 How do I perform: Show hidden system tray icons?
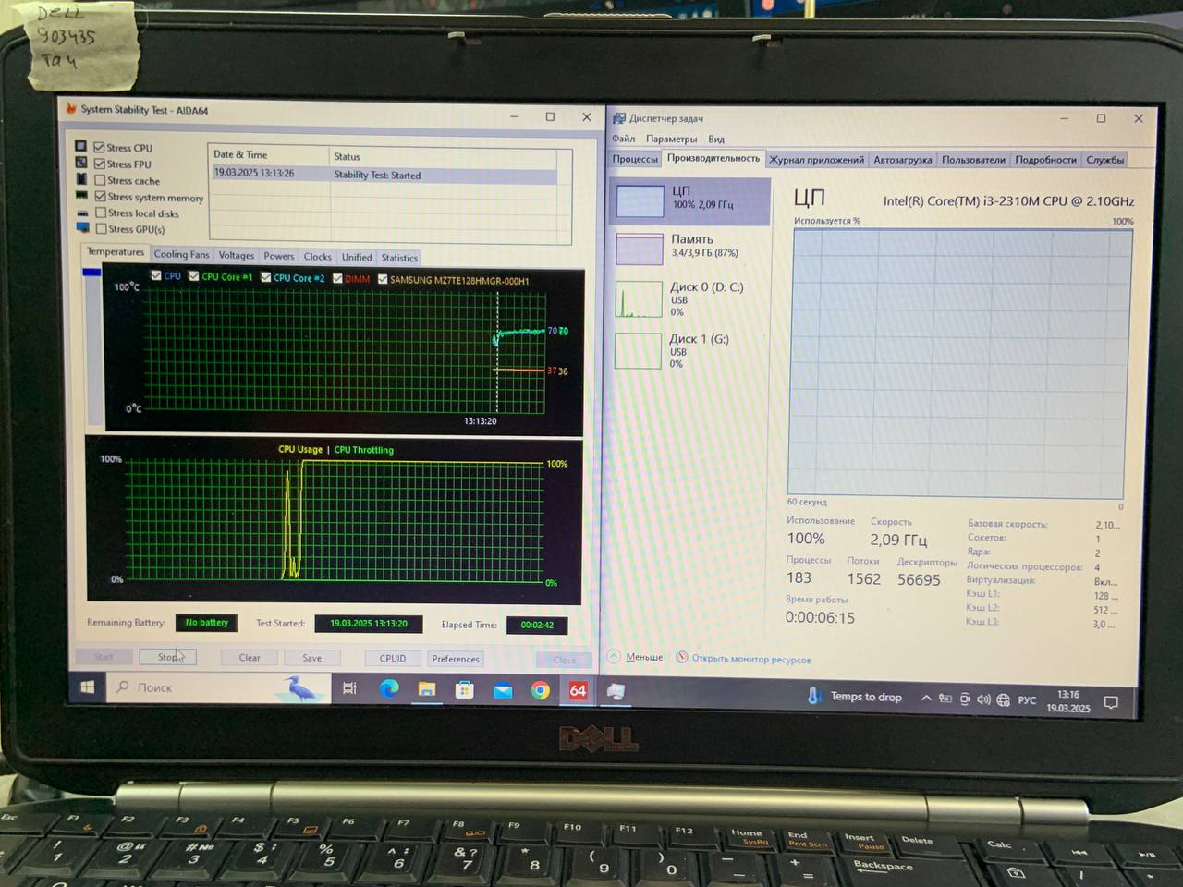[925, 699]
